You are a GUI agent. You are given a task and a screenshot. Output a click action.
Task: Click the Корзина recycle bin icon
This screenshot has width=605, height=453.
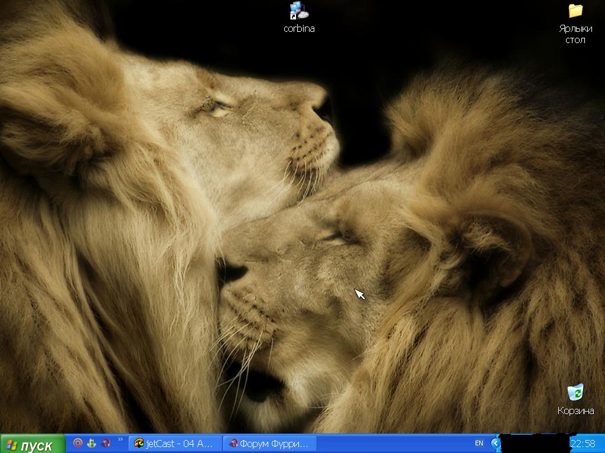click(575, 392)
